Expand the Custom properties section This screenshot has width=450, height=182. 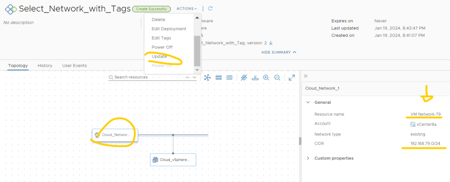(x=308, y=158)
